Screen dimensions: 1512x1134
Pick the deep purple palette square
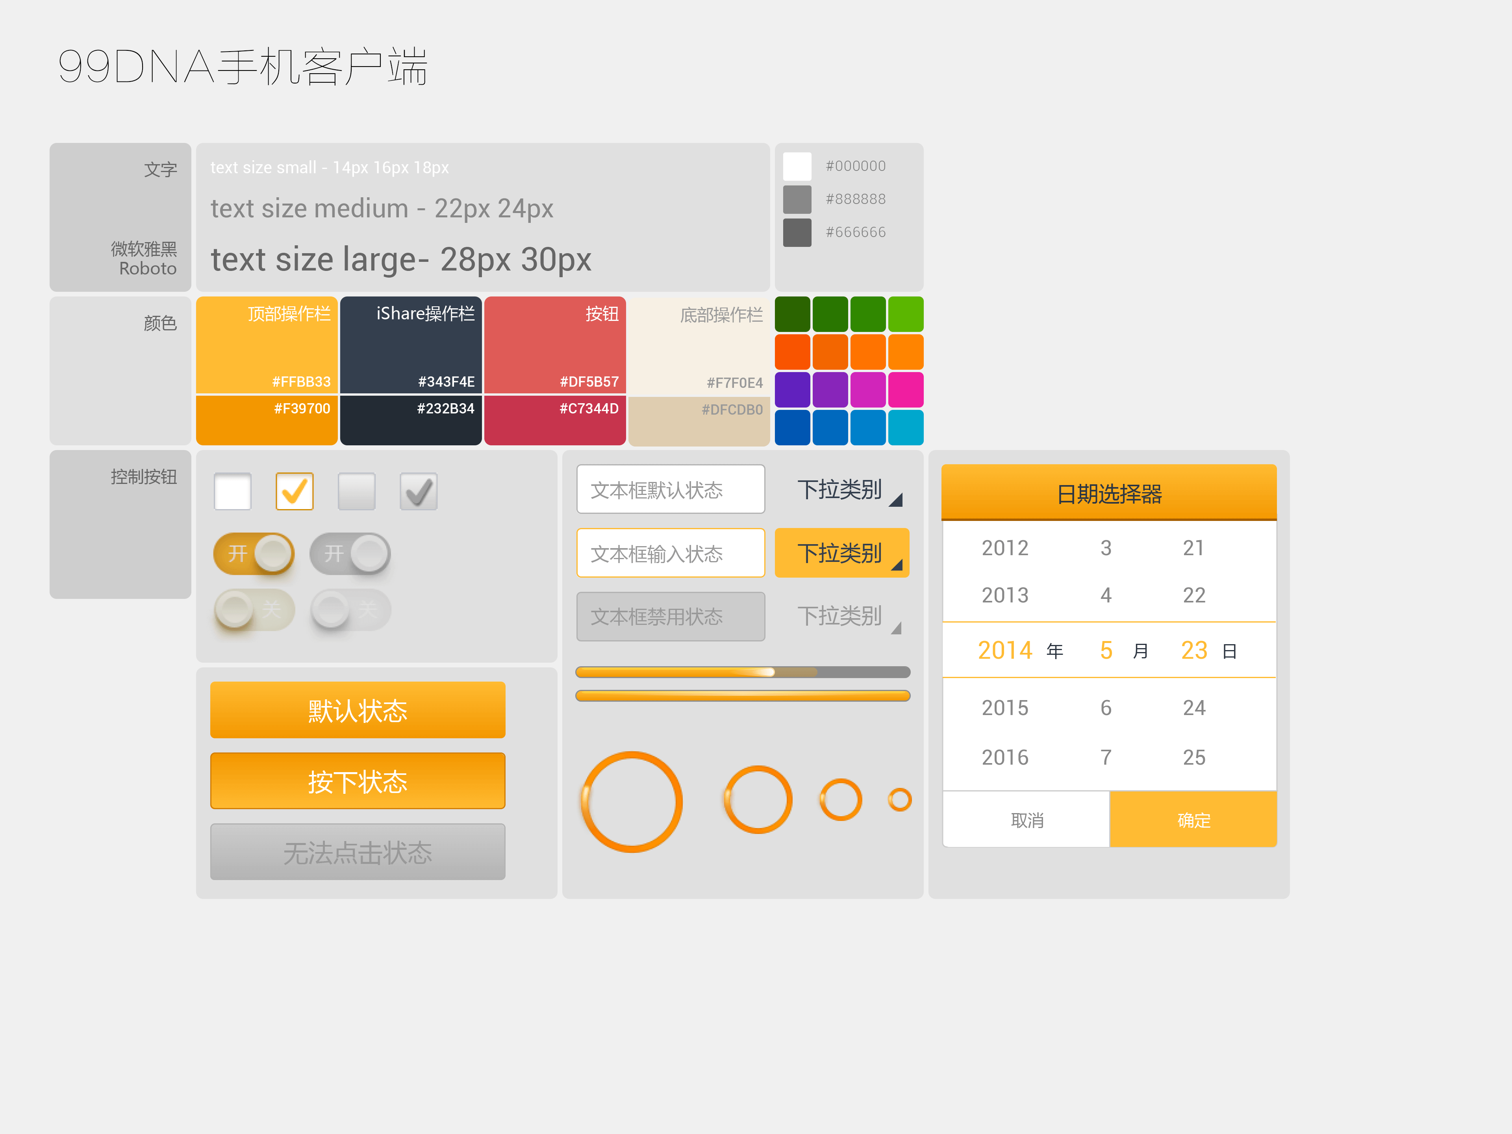coord(793,390)
